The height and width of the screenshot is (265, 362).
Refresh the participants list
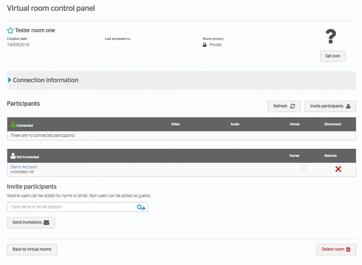pyautogui.click(x=284, y=106)
